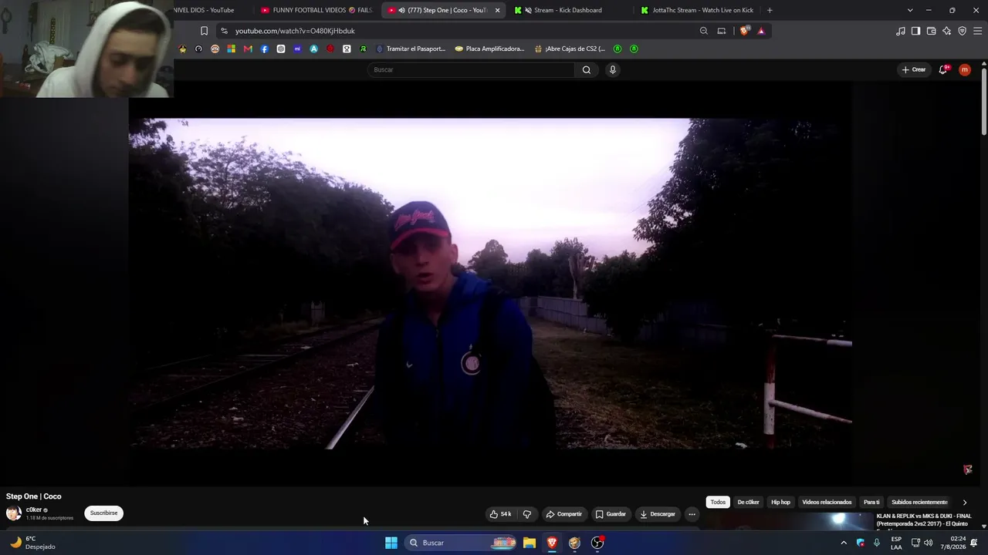Click the Brave Shields lion icon
Image resolution: width=988 pixels, height=555 pixels.
[x=744, y=31]
